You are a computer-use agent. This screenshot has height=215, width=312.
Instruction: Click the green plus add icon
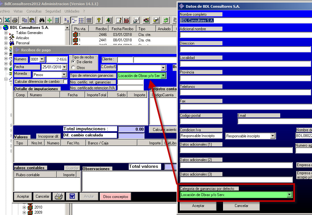tap(49, 20)
